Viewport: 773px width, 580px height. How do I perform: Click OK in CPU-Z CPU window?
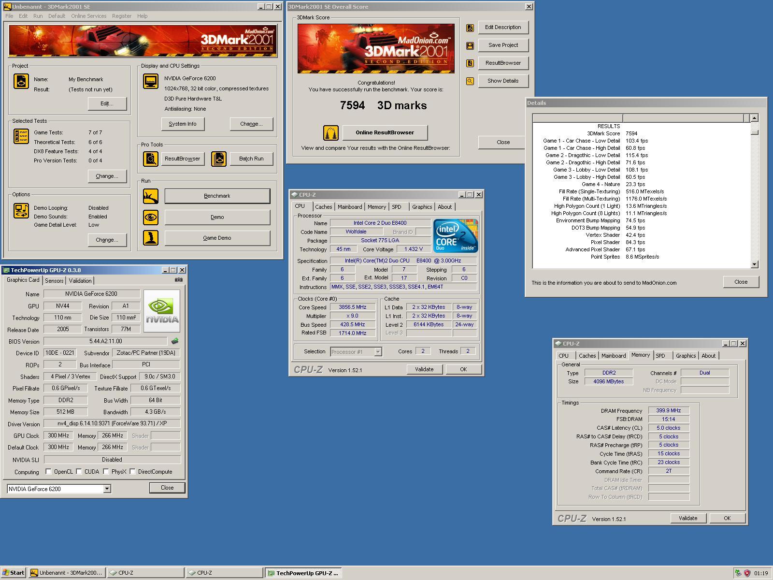463,369
